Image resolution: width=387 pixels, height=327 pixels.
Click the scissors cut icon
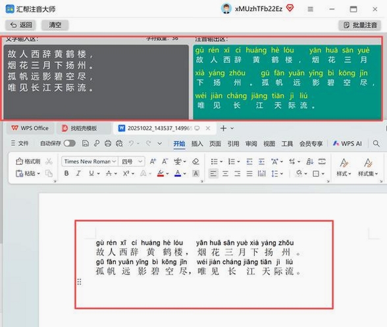click(x=49, y=162)
